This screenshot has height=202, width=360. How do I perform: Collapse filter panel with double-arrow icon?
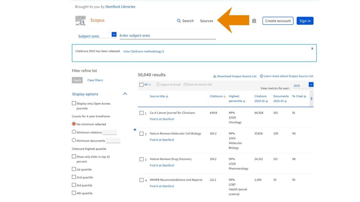tap(135, 130)
